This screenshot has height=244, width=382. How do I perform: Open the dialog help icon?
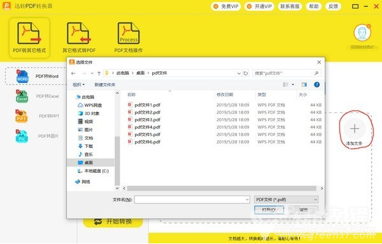pos(316,85)
